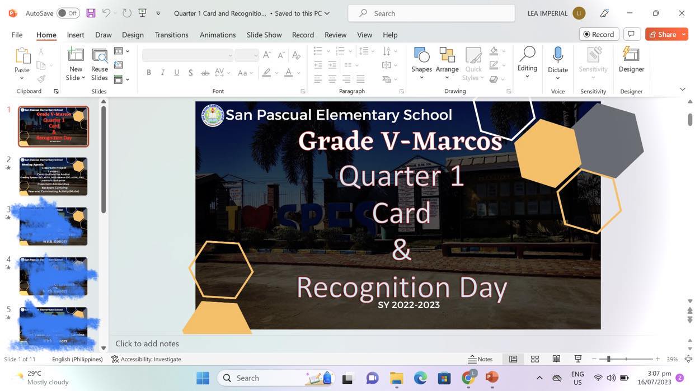Switch to the Slide Show tab
This screenshot has width=695, height=391.
(264, 34)
